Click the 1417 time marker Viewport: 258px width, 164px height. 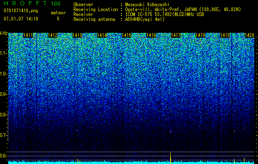[x=176, y=35]
